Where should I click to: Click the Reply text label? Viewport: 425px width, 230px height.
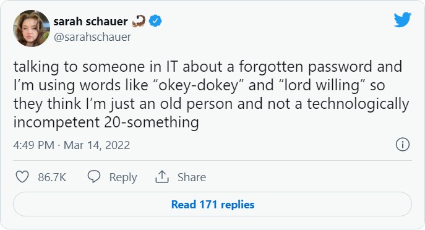pos(123,177)
